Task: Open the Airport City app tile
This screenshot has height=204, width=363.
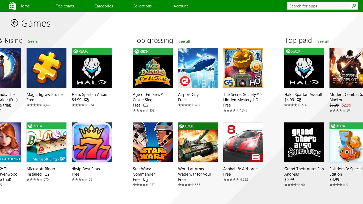Action: pos(198,68)
